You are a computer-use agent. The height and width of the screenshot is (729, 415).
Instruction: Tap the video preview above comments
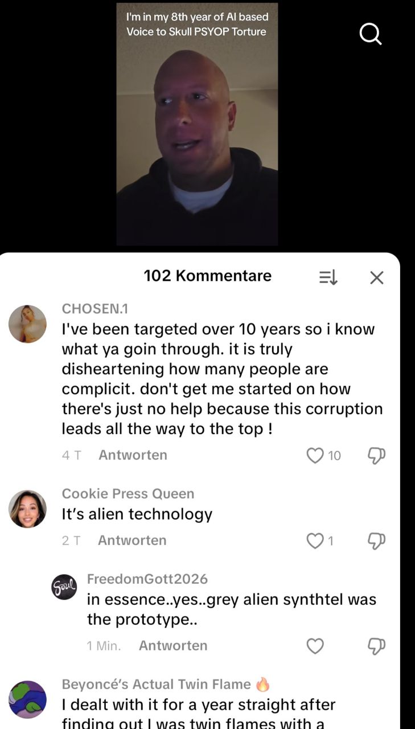(x=198, y=124)
